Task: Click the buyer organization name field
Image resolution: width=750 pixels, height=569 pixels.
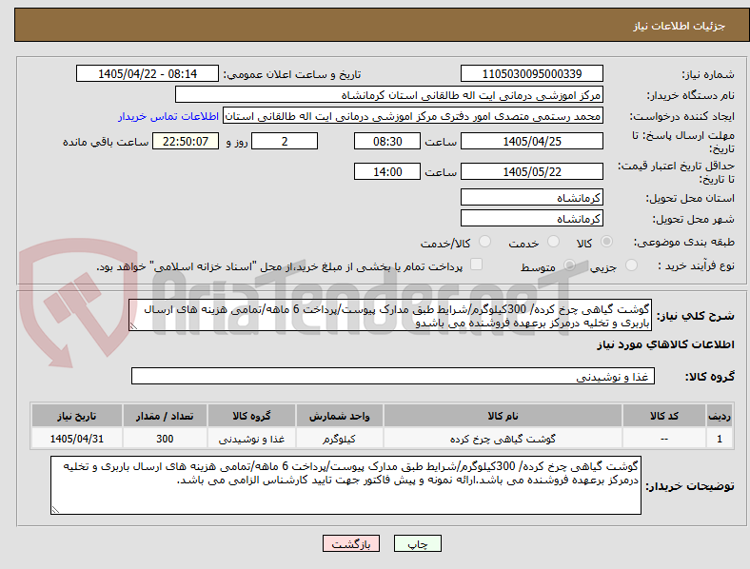Action: [x=389, y=94]
